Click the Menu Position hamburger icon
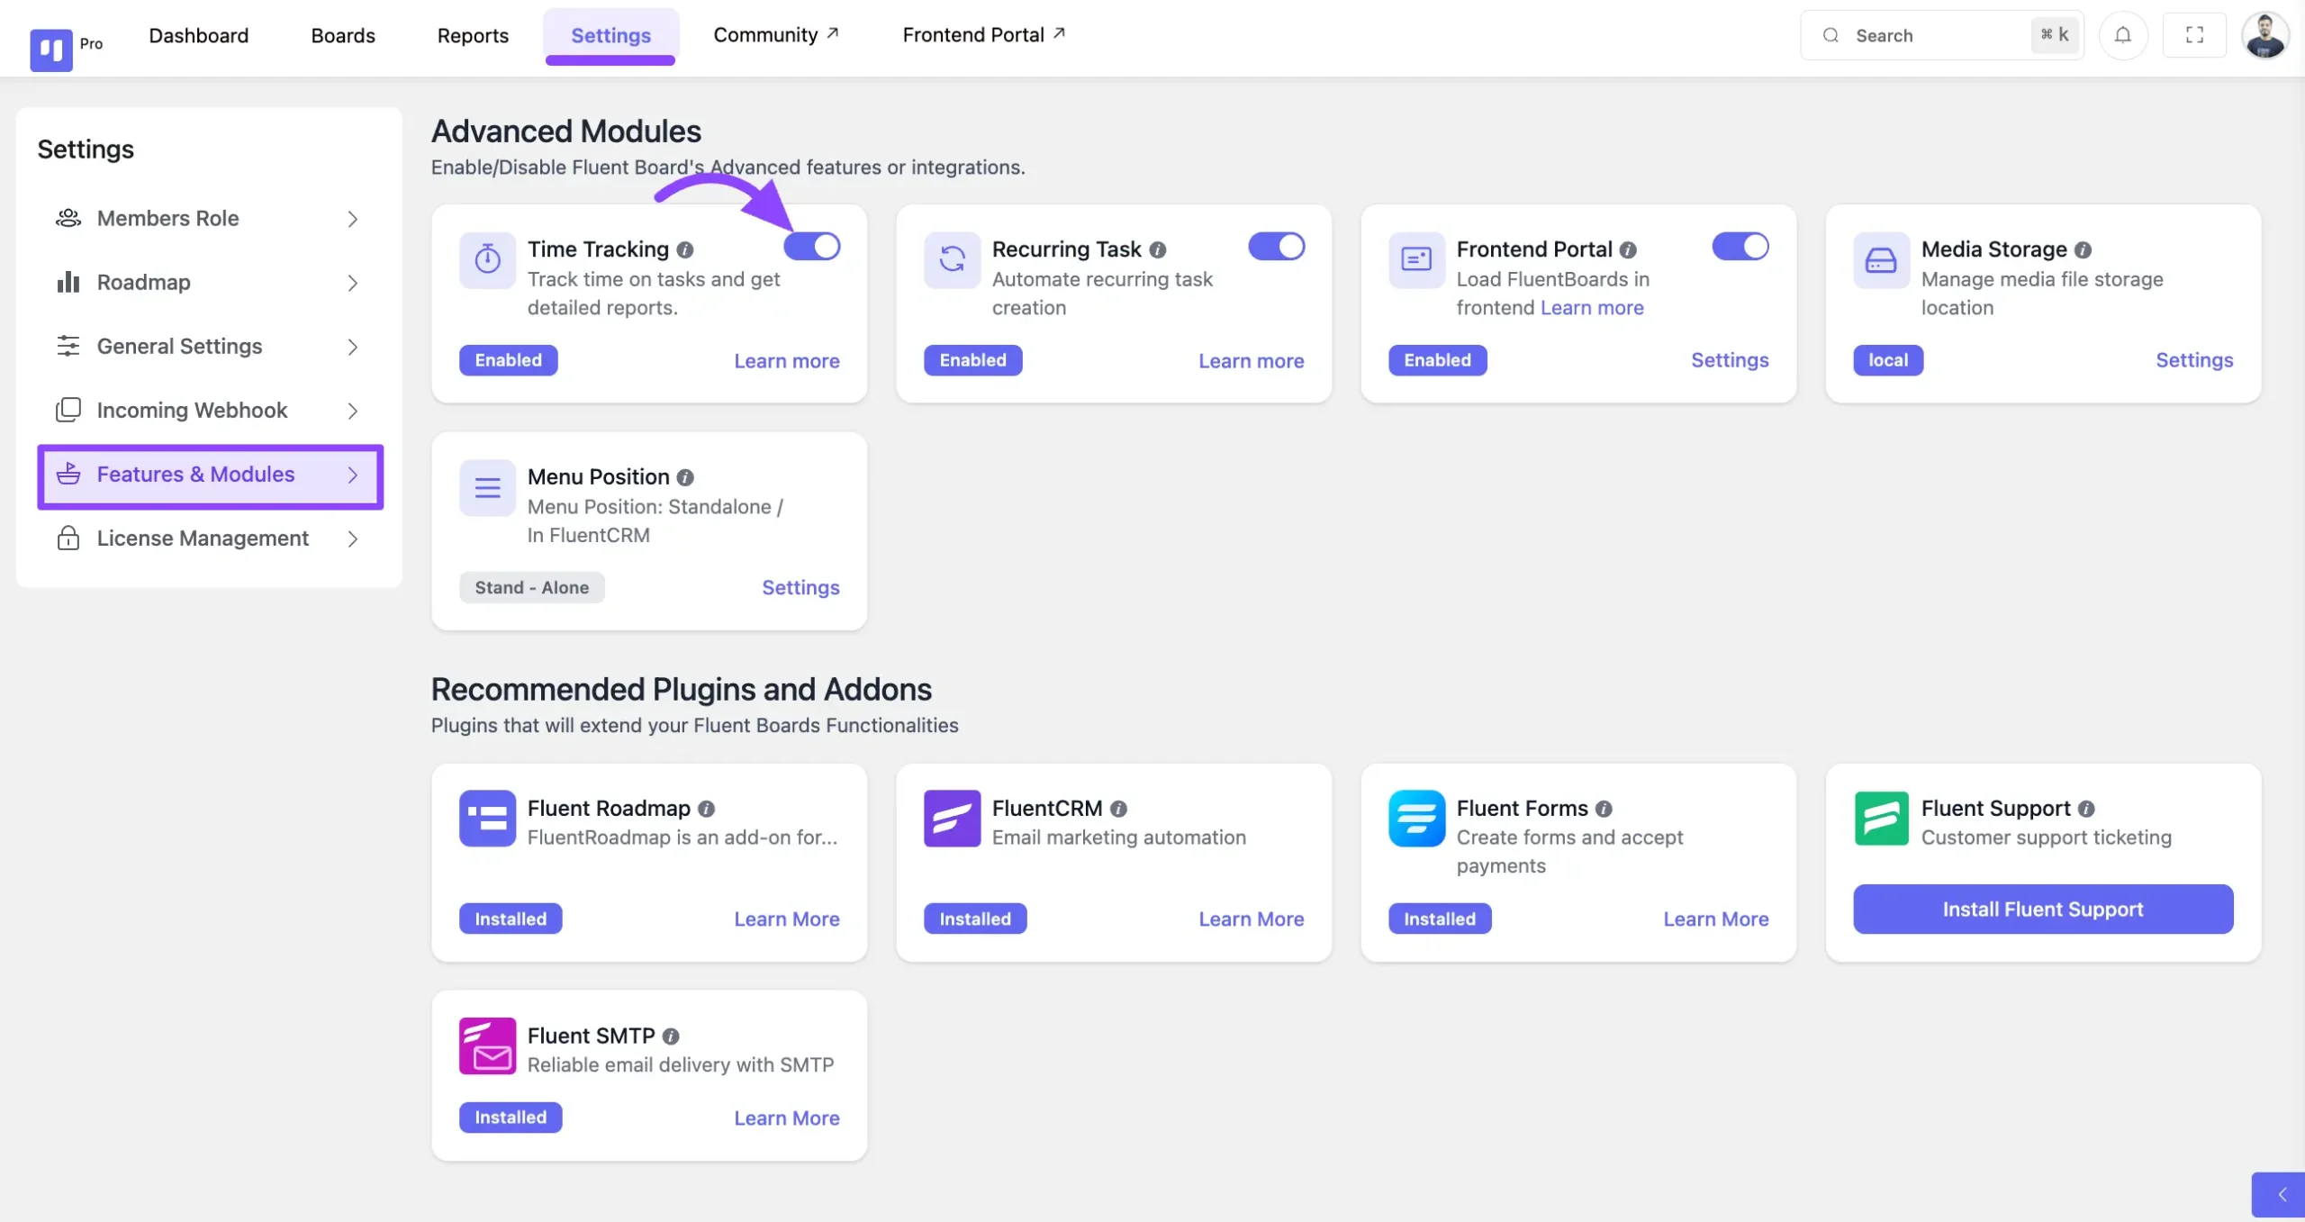The width and height of the screenshot is (2305, 1222). [x=487, y=487]
